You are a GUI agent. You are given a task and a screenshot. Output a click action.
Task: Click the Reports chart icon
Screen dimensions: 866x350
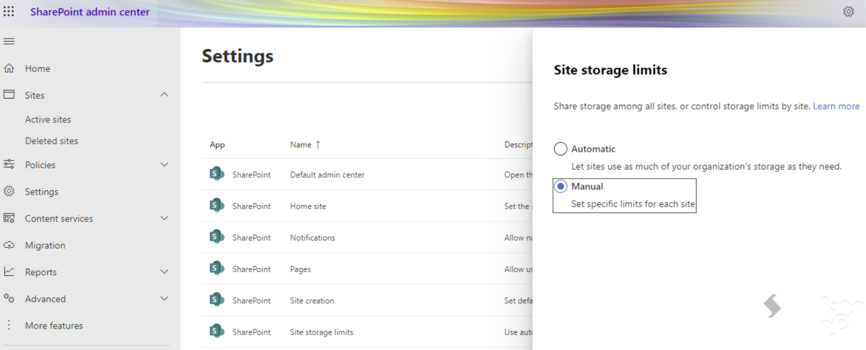click(9, 272)
